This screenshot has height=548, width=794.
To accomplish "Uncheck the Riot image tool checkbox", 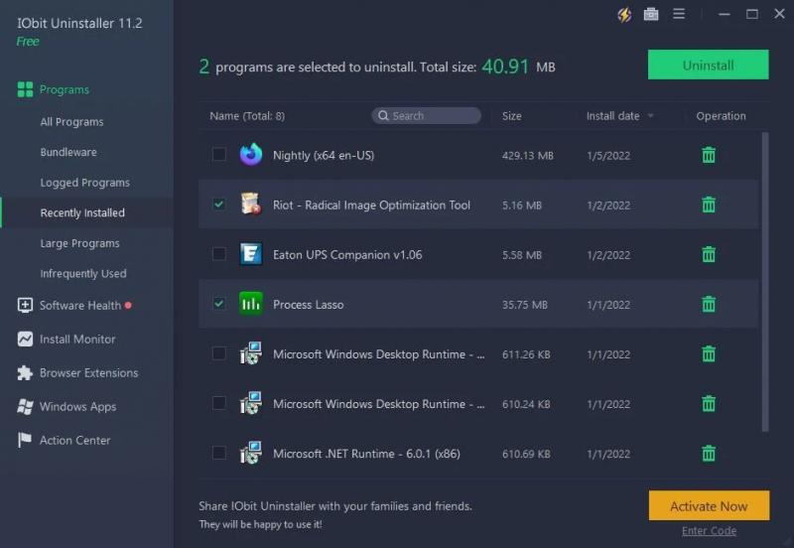I will tap(218, 205).
